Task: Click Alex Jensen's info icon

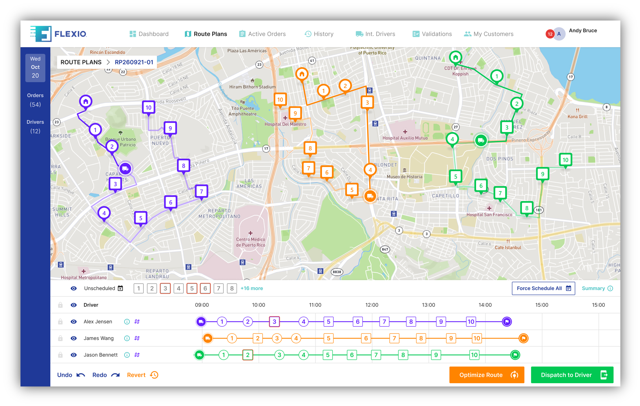Action: [127, 322]
